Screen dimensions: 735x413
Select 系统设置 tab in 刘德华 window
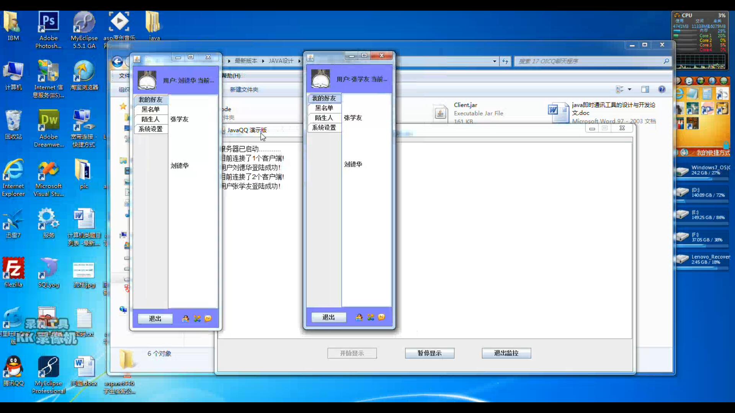click(150, 129)
